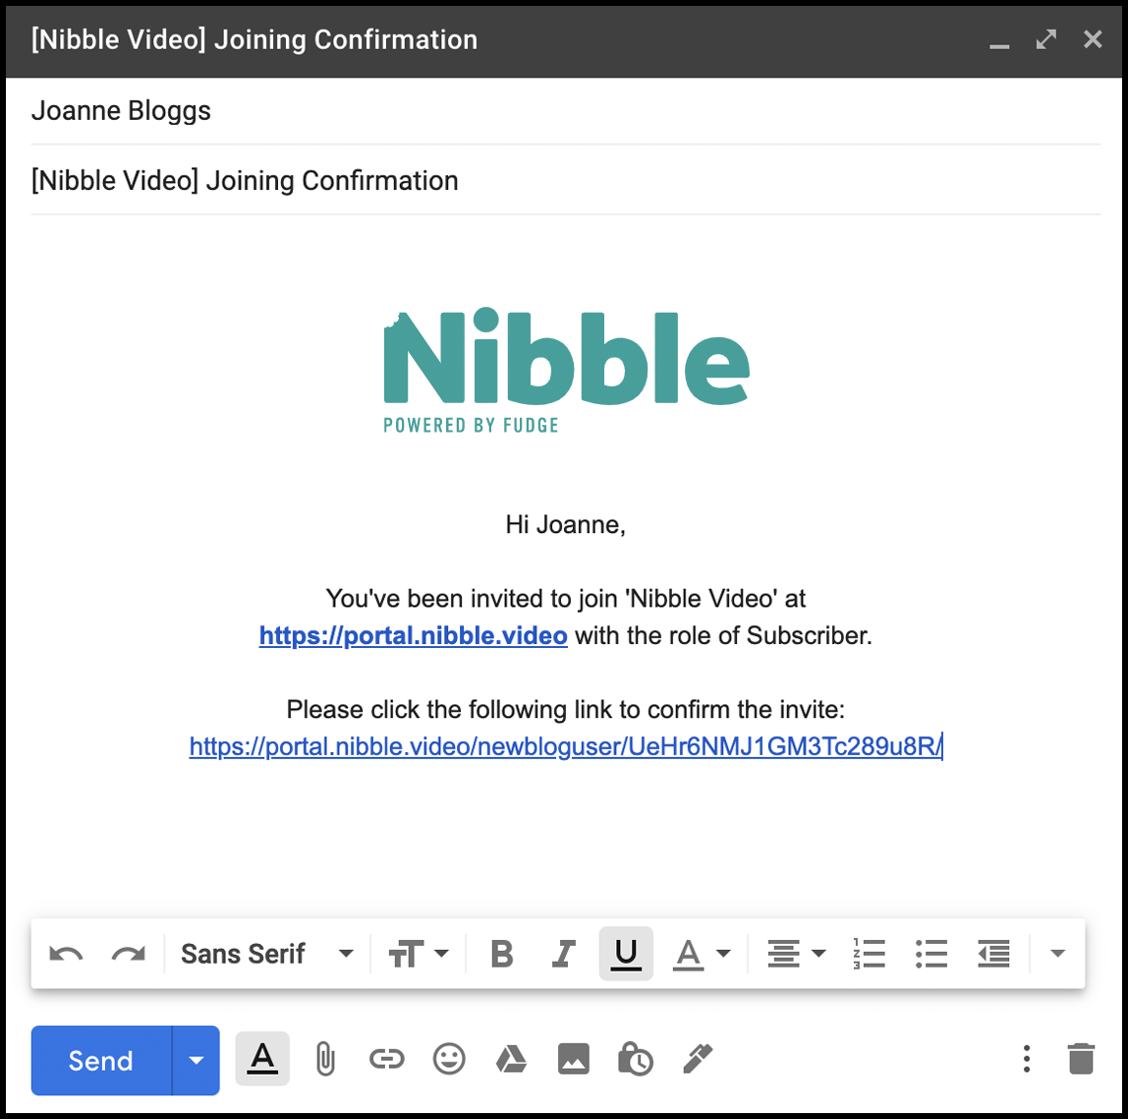The image size is (1128, 1119).
Task: Open the text size dropdown
Action: [x=418, y=954]
